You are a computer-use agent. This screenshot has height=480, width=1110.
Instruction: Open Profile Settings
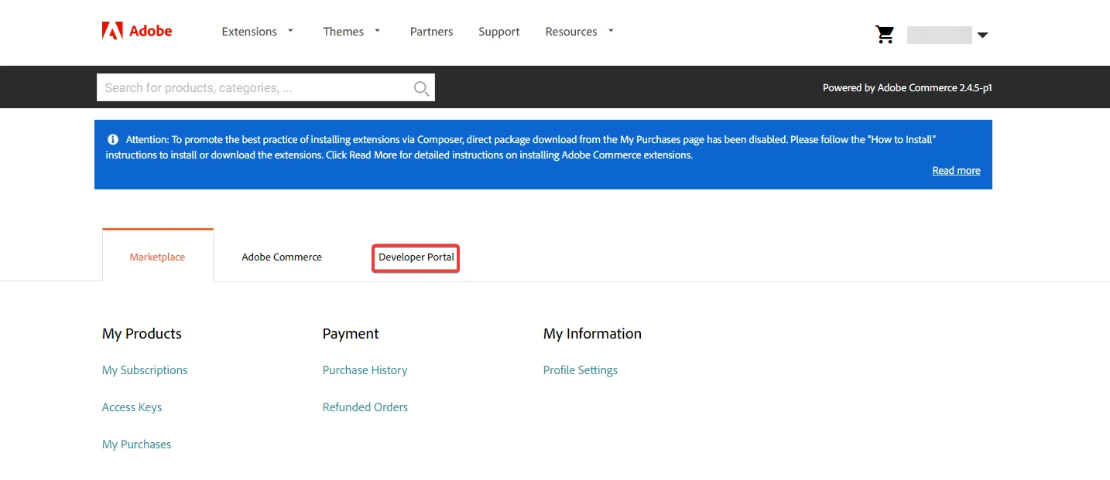[581, 370]
